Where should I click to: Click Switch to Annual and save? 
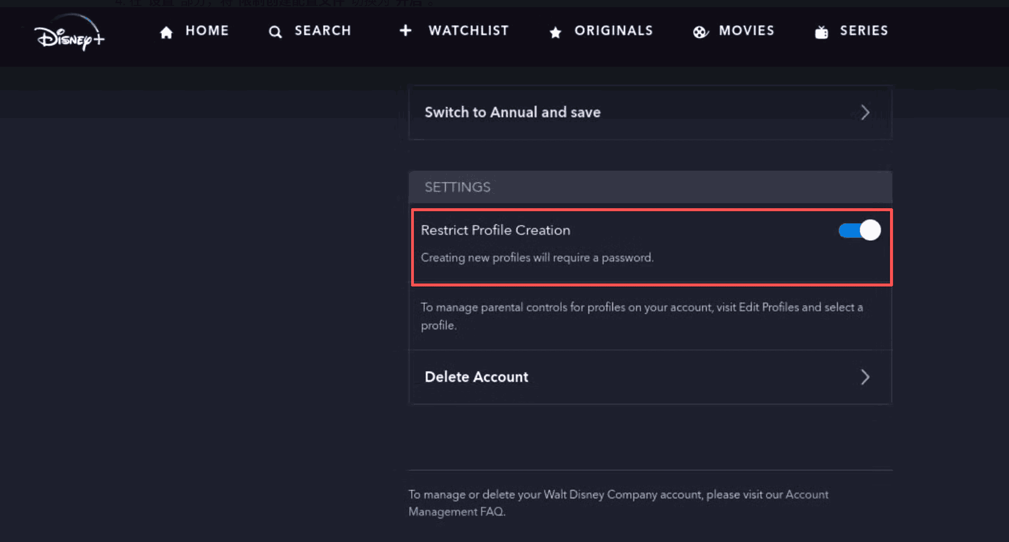pos(512,112)
